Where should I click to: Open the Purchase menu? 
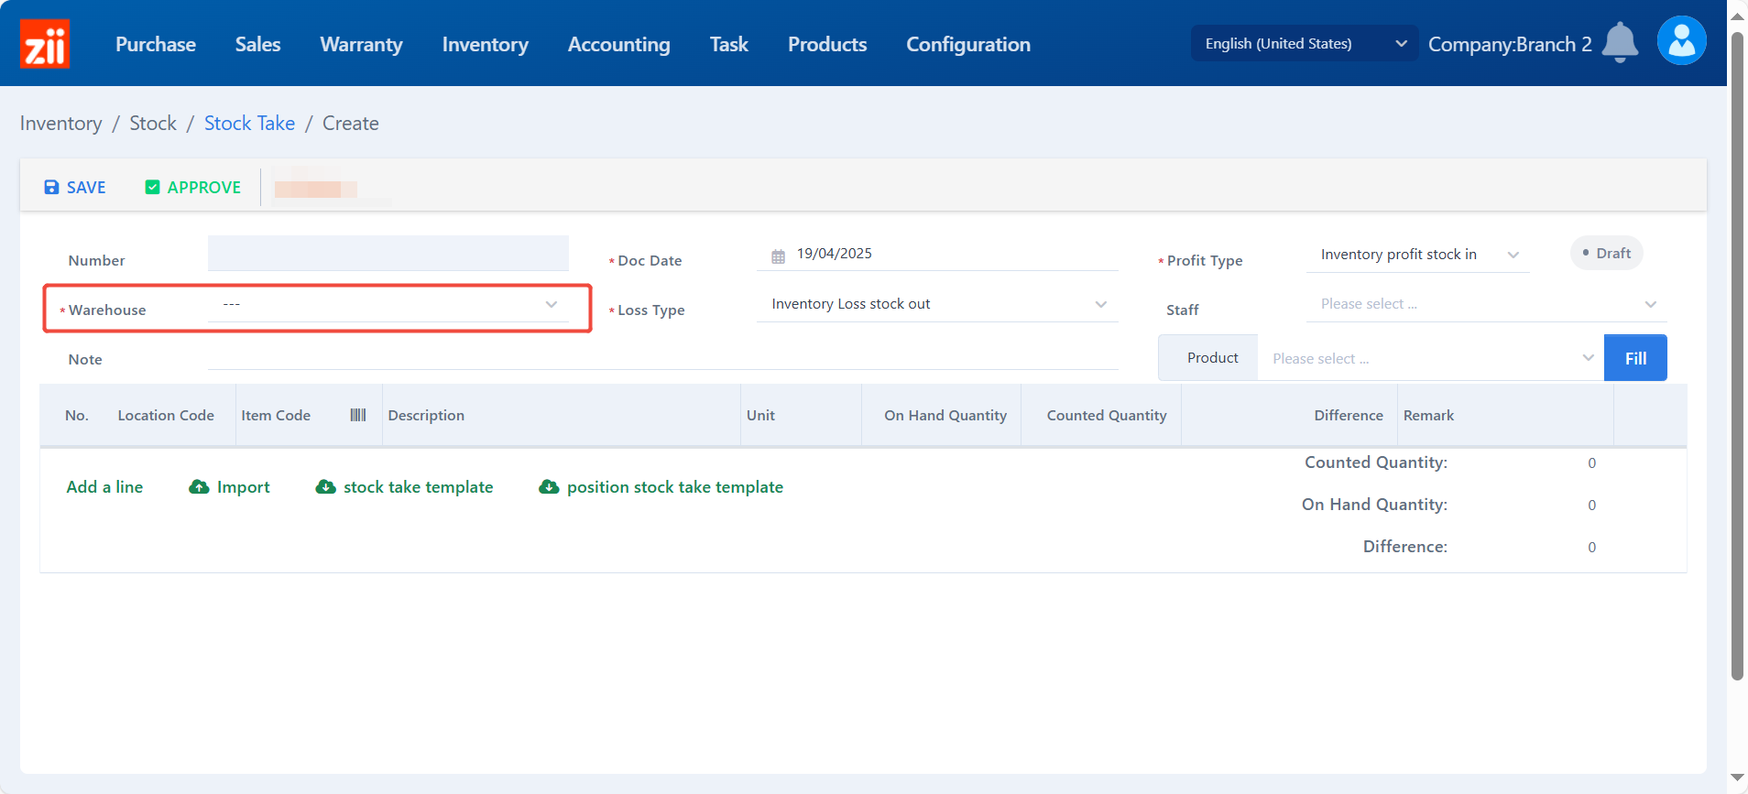pos(156,44)
